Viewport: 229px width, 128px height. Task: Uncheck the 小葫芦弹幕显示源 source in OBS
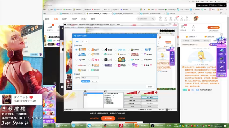pyautogui.click(x=105, y=94)
